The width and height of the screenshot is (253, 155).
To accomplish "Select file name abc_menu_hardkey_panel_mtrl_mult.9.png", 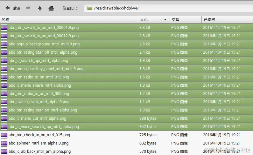I will 46,69.
